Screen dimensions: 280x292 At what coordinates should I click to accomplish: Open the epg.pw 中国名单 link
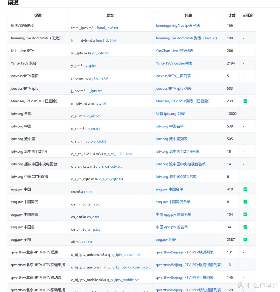click(169, 189)
